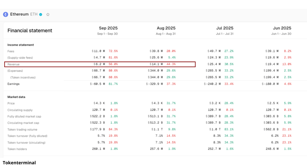
Task: Click the Jun 1 - Jun 30 date range
Action: tap(281, 34)
